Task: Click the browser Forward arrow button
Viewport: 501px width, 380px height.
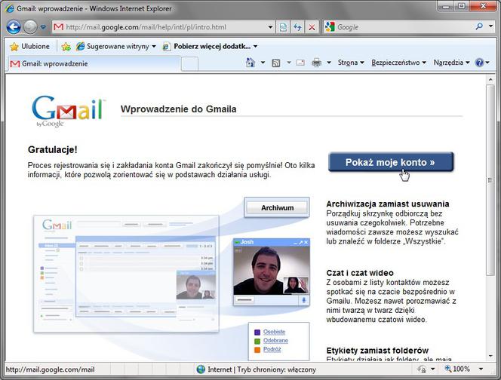Action: 30,27
